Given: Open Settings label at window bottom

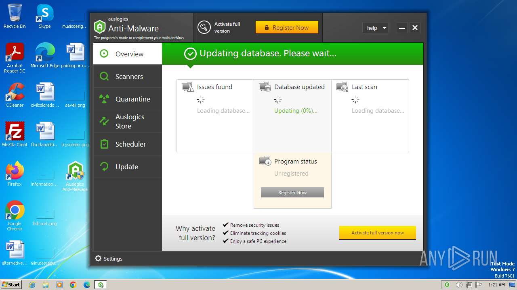Looking at the screenshot, I should click(113, 259).
